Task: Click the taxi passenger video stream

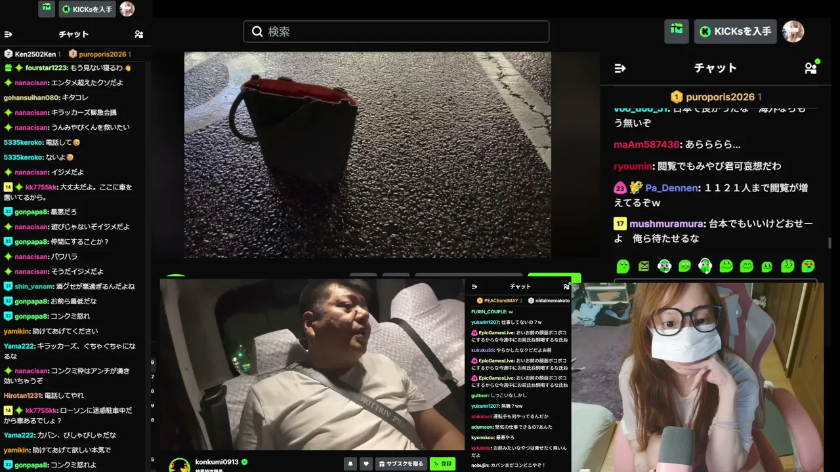Action: 312,364
